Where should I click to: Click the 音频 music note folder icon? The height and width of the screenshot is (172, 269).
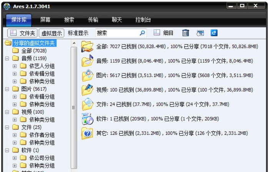[x=87, y=61]
